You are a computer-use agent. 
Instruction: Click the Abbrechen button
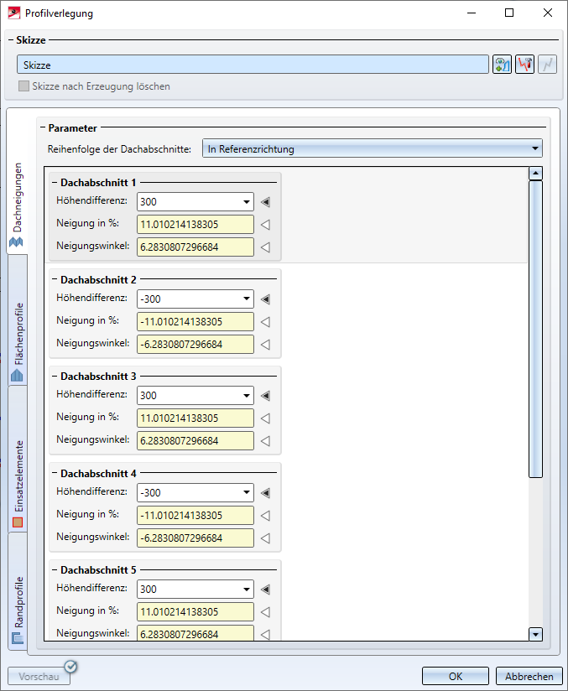tap(529, 676)
